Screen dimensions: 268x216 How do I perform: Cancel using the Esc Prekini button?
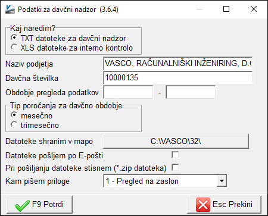(x=225, y=205)
